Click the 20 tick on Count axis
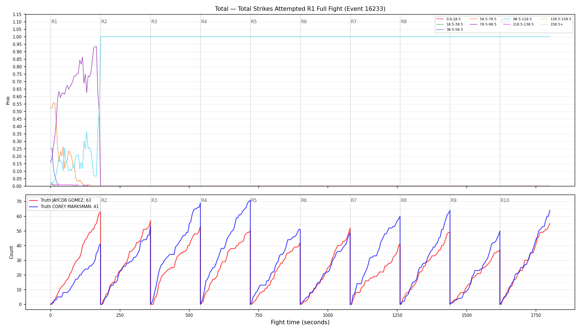The width and height of the screenshot is (581, 332). 19,275
